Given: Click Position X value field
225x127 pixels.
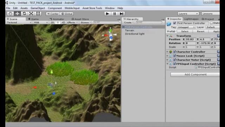Looking at the screenshot, I should (x=190, y=39).
